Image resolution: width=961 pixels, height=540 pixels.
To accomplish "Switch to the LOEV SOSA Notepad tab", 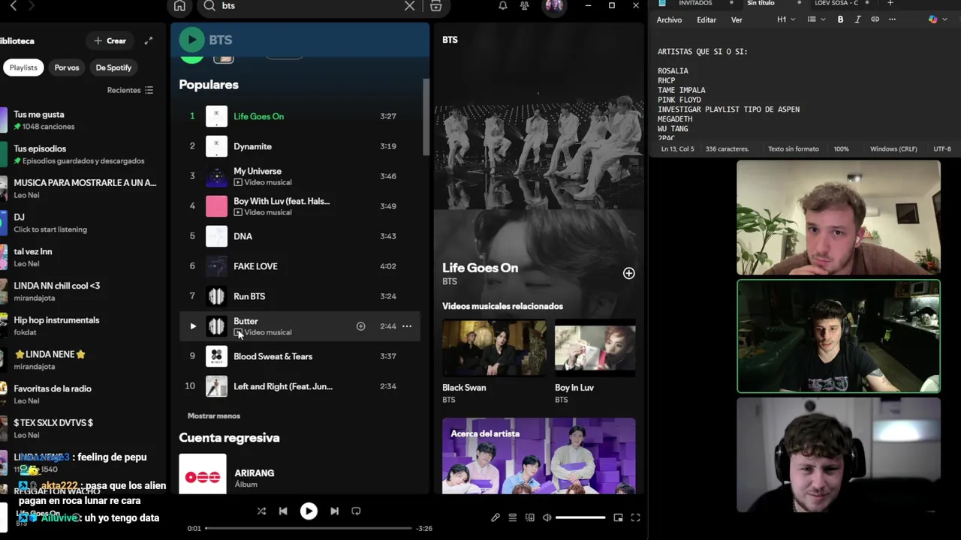I will tap(836, 3).
